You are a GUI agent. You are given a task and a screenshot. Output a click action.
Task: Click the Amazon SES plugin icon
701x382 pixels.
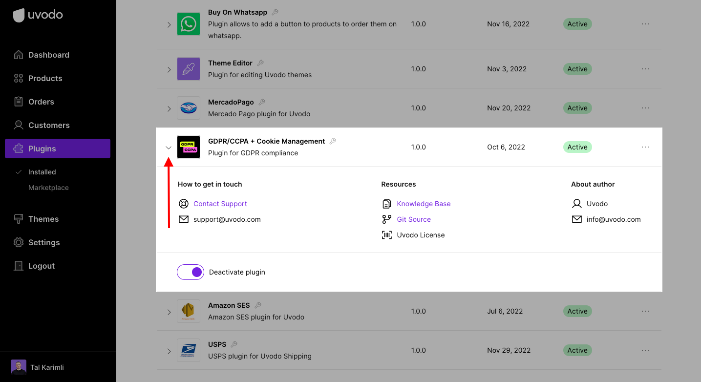pyautogui.click(x=189, y=311)
